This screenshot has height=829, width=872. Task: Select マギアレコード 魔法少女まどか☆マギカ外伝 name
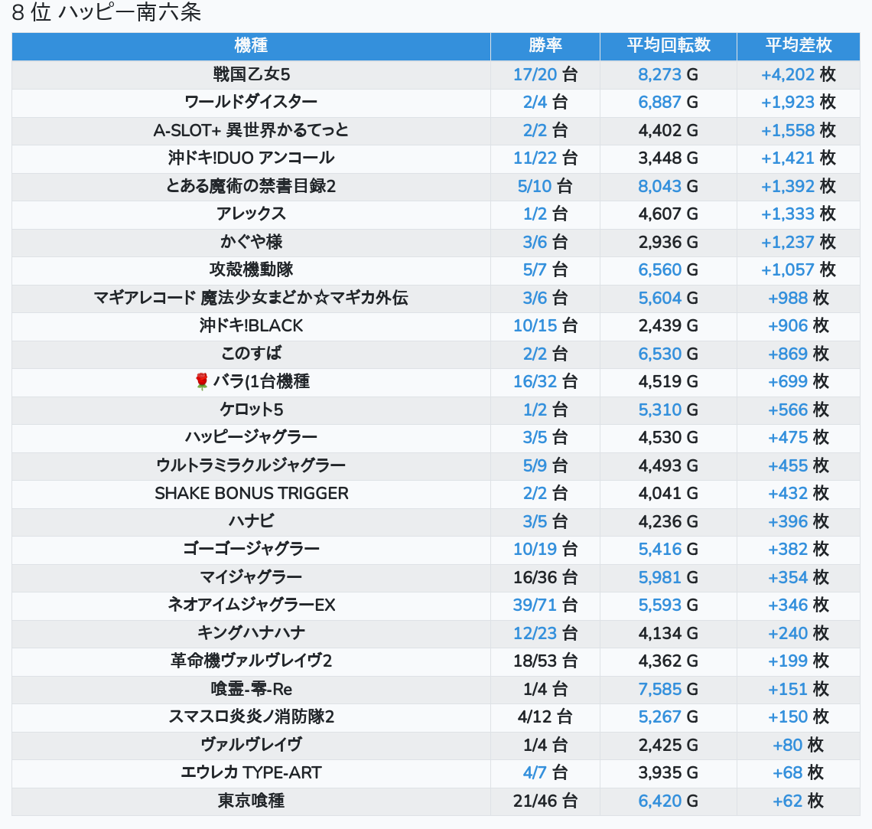251,298
